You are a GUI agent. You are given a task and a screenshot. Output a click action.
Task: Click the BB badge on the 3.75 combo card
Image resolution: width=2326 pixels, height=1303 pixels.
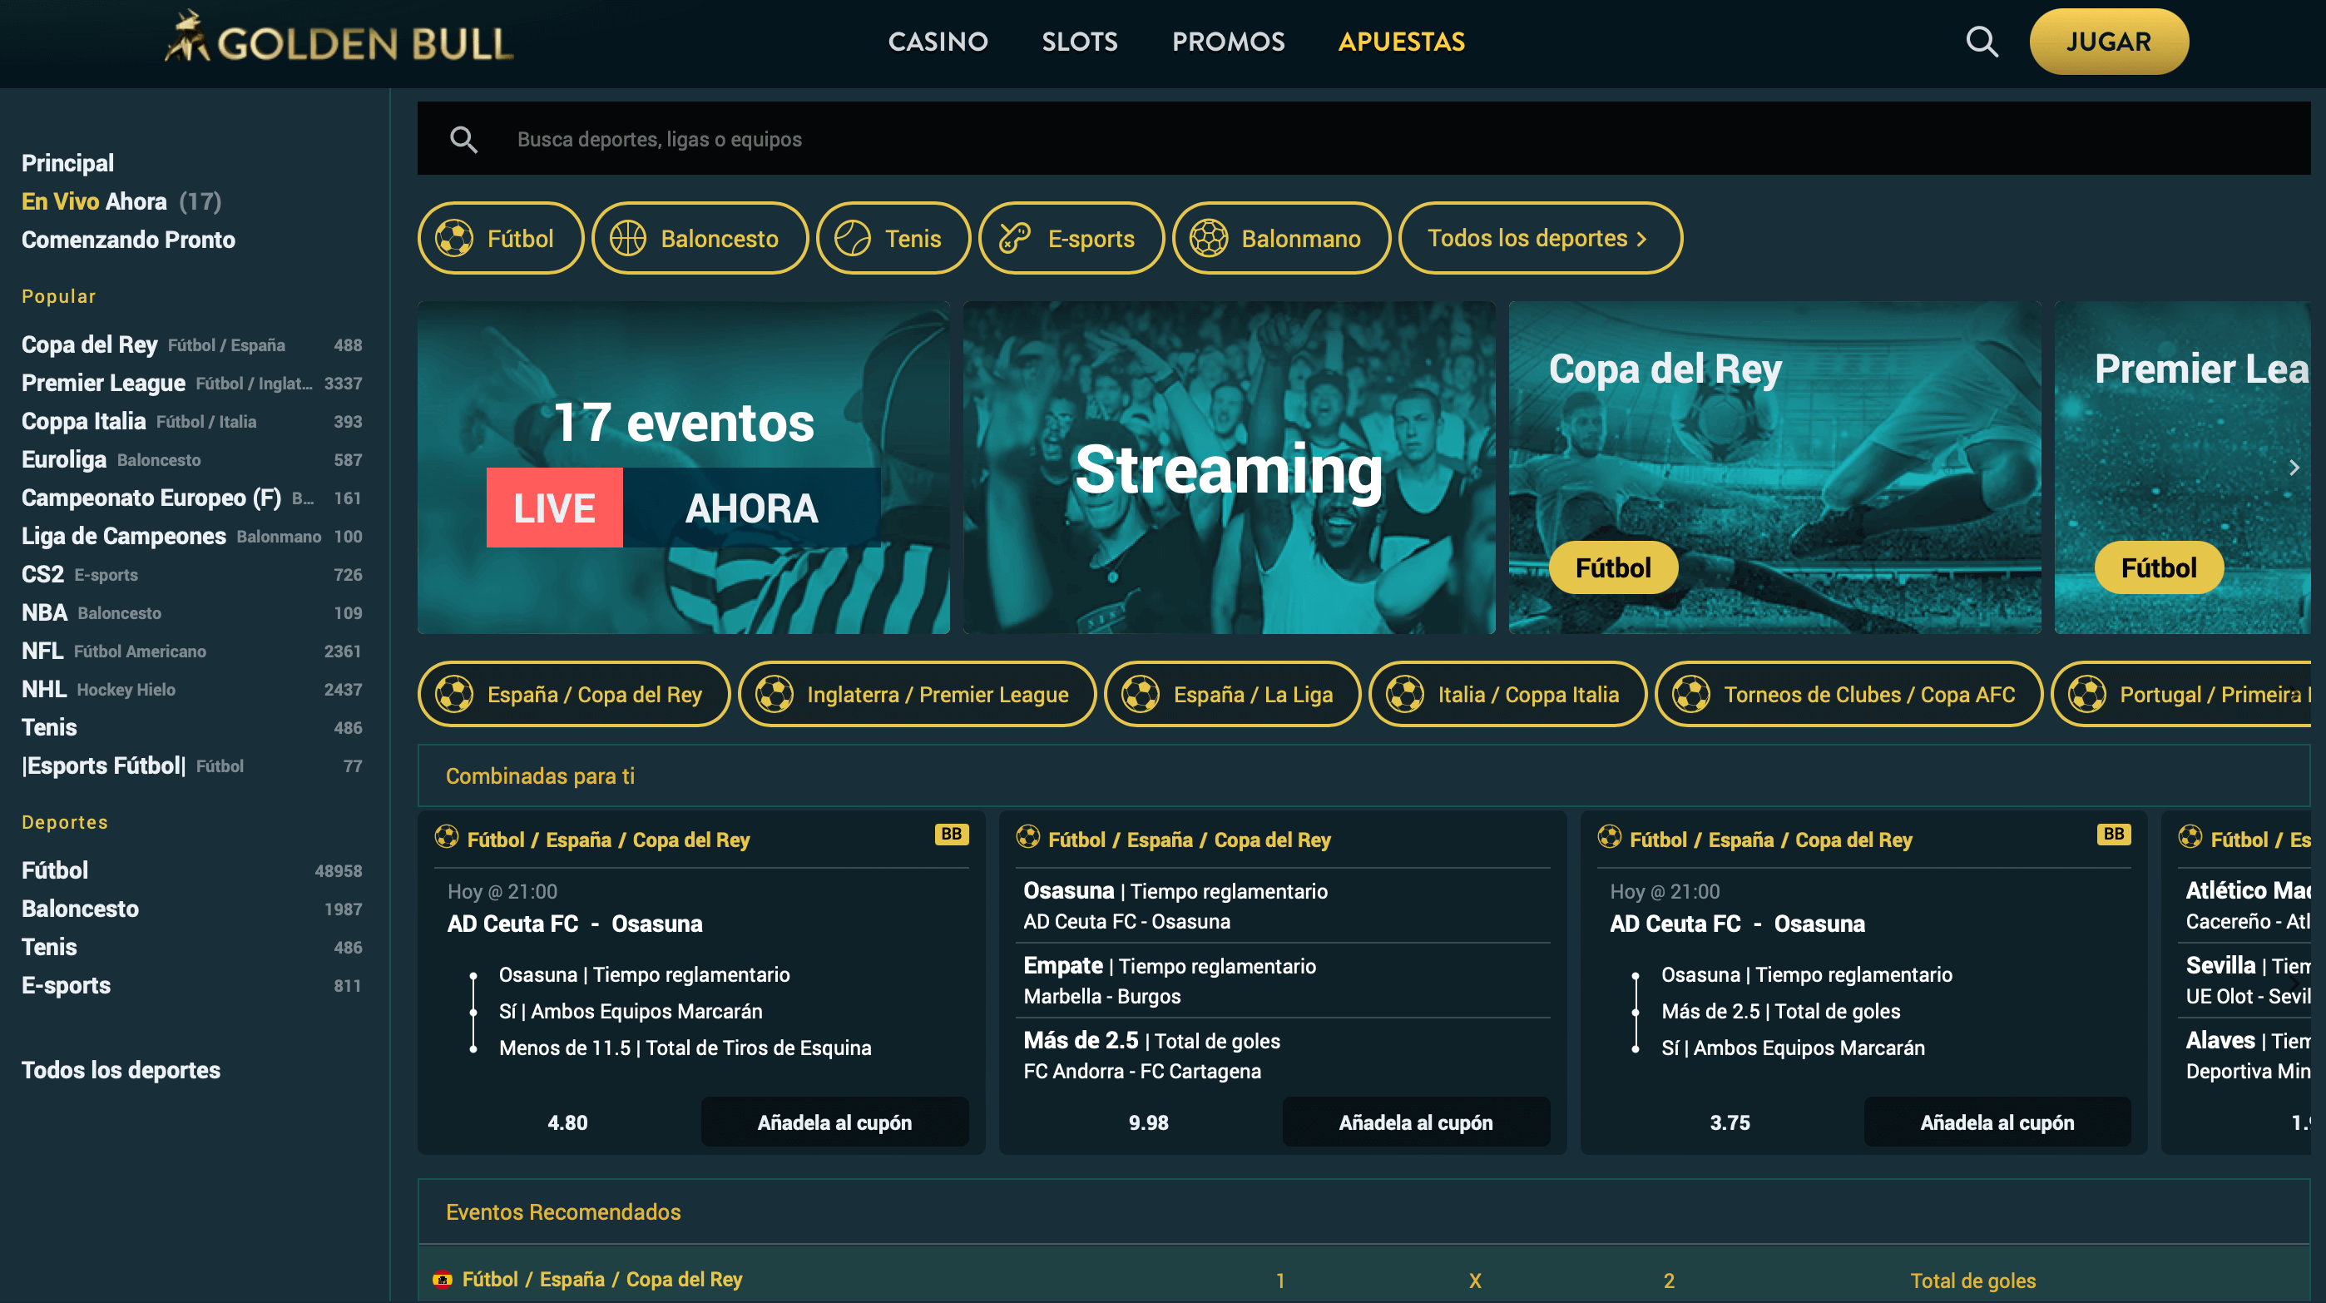(x=2114, y=835)
